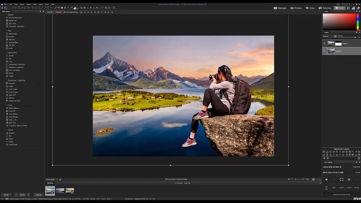Toggle the Lock Aspect Ratio checkbox

tap(64, 12)
